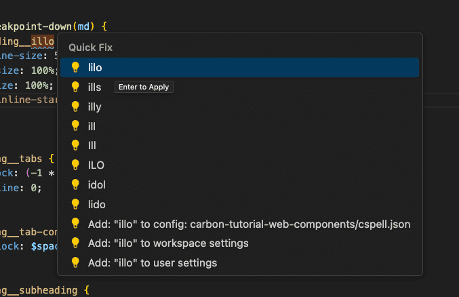Click the lightbulb icon beside 'idol'

75,184
